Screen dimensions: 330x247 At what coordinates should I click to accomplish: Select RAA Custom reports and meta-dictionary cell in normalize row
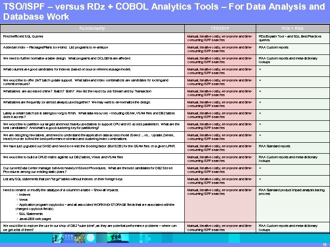[x=293, y=60]
